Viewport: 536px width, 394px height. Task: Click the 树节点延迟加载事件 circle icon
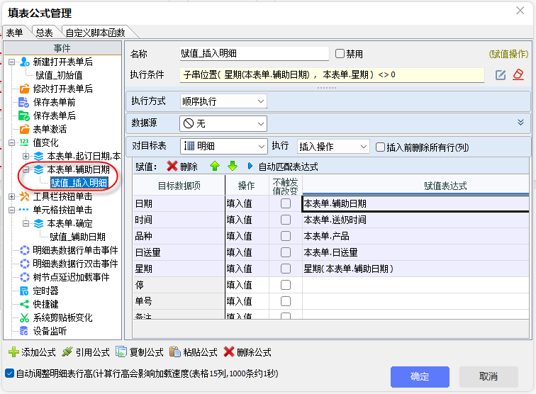click(24, 277)
